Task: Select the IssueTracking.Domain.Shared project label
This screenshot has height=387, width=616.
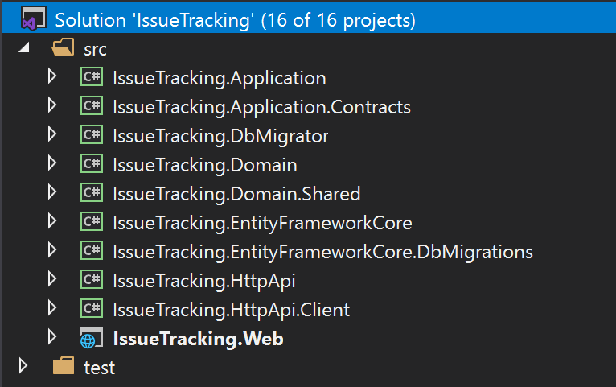Action: coord(236,194)
